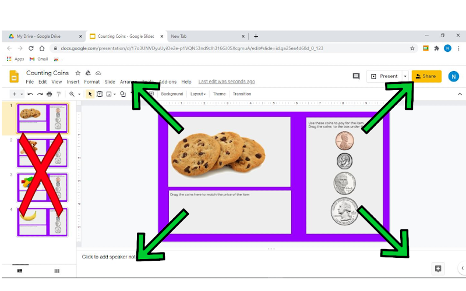Select the banana slide thumbnail
Viewport: 466px width, 291px height.
(x=42, y=222)
